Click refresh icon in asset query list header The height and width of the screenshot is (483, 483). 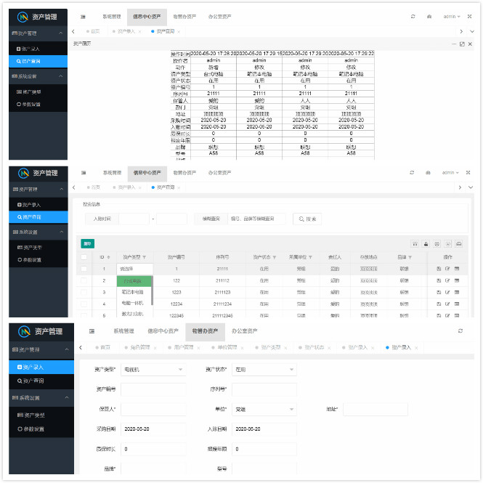pos(412,173)
